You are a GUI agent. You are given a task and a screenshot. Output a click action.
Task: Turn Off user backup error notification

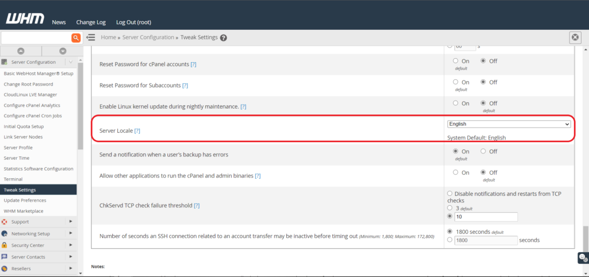(x=483, y=151)
